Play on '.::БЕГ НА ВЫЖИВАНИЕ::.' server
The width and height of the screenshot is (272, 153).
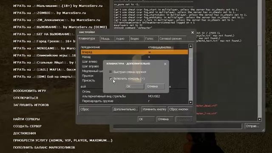pyautogui.click(x=44, y=34)
